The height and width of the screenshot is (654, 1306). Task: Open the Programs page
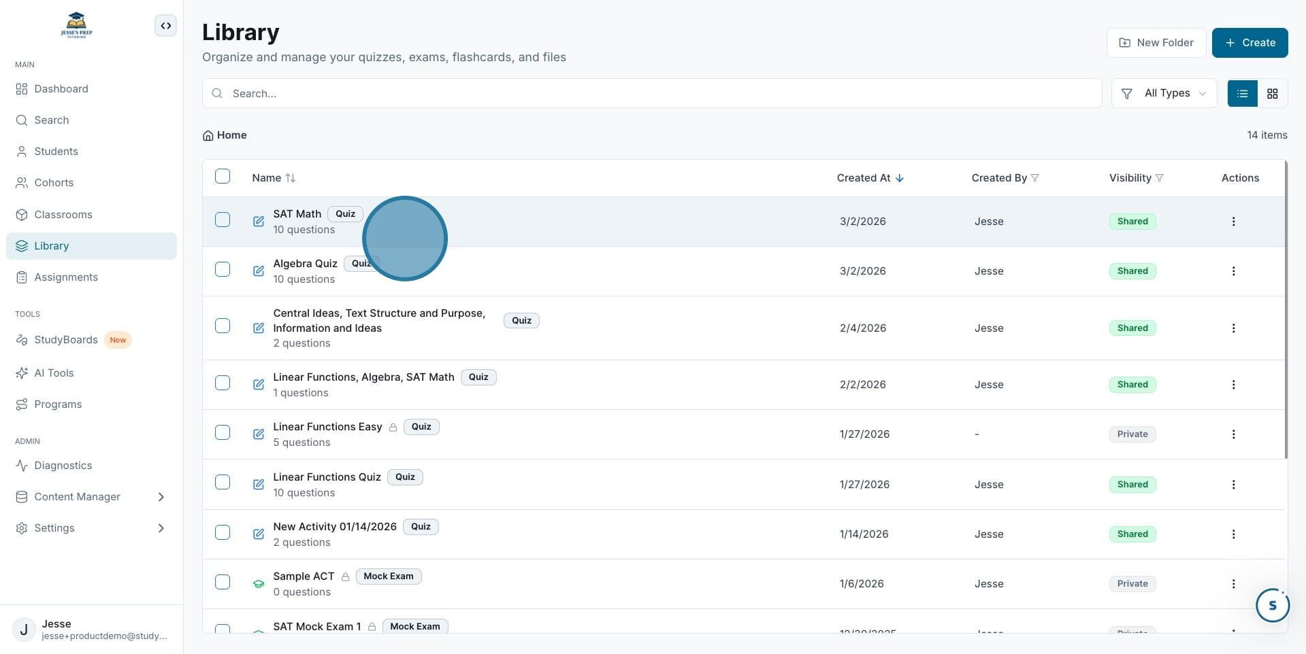[91, 405]
